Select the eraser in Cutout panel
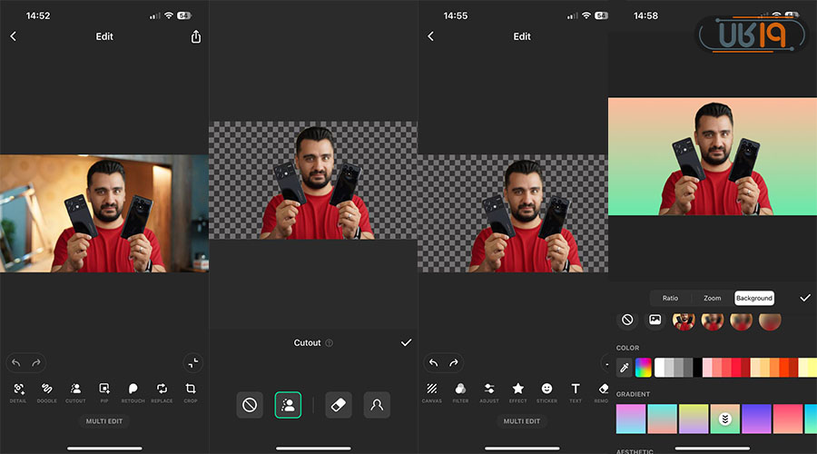 (338, 405)
